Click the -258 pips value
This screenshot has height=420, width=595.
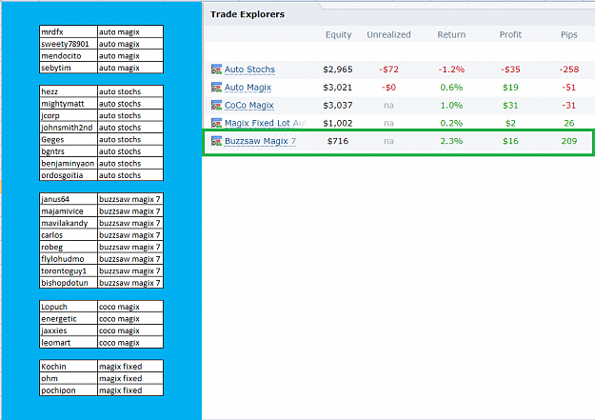pos(568,70)
